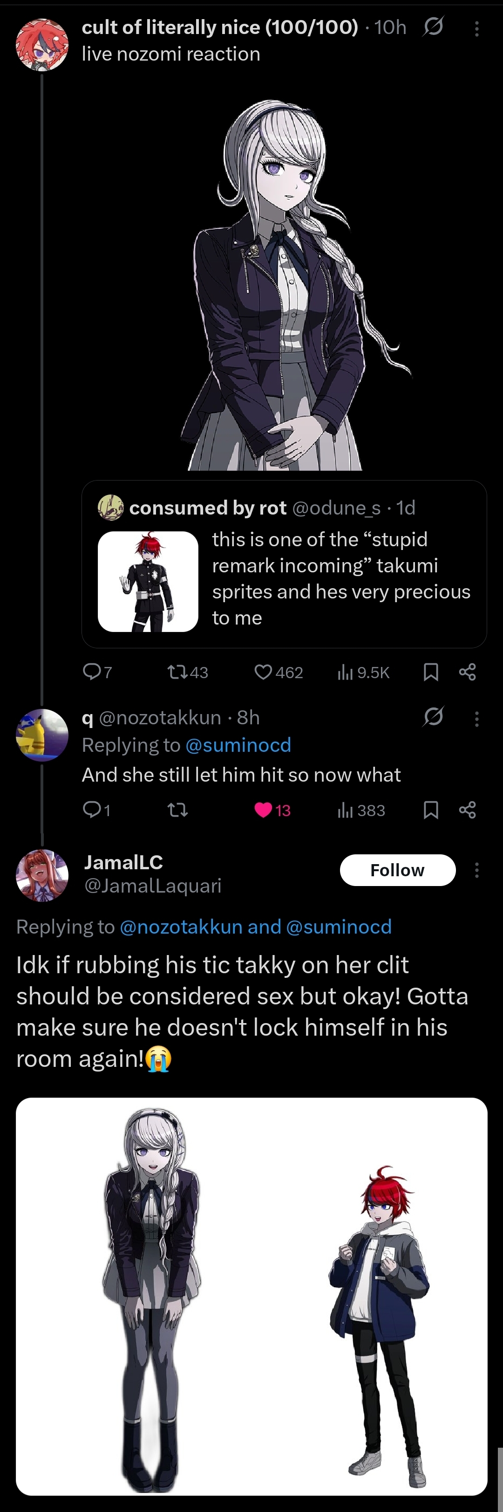Image resolution: width=503 pixels, height=1512 pixels.
Task: View analytics showing 9.5K views
Action: pyautogui.click(x=363, y=672)
